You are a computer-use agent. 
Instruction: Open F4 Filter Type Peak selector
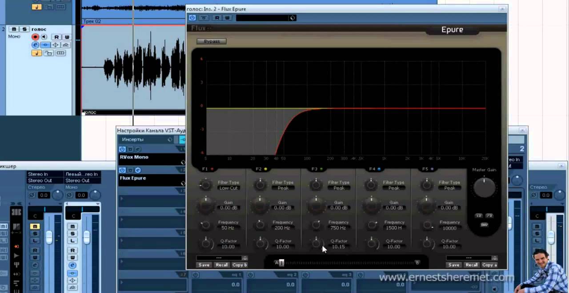[x=394, y=188]
